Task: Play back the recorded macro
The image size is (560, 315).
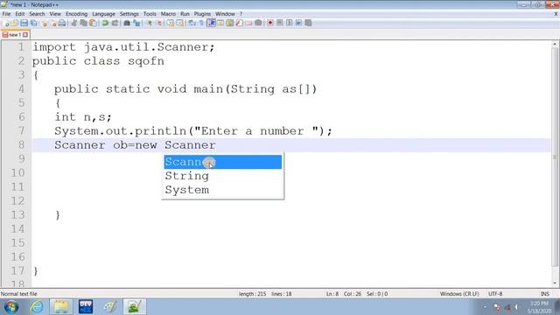Action: [289, 23]
